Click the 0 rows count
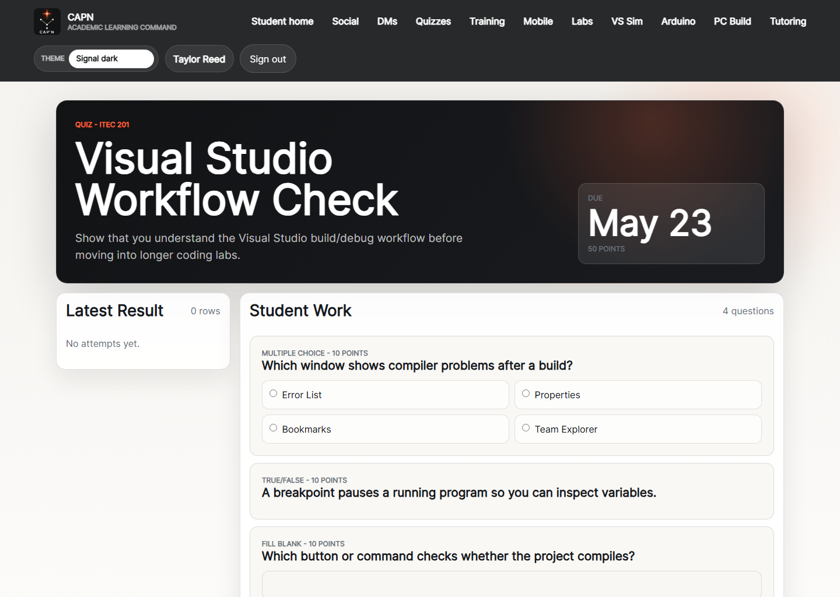 [205, 311]
